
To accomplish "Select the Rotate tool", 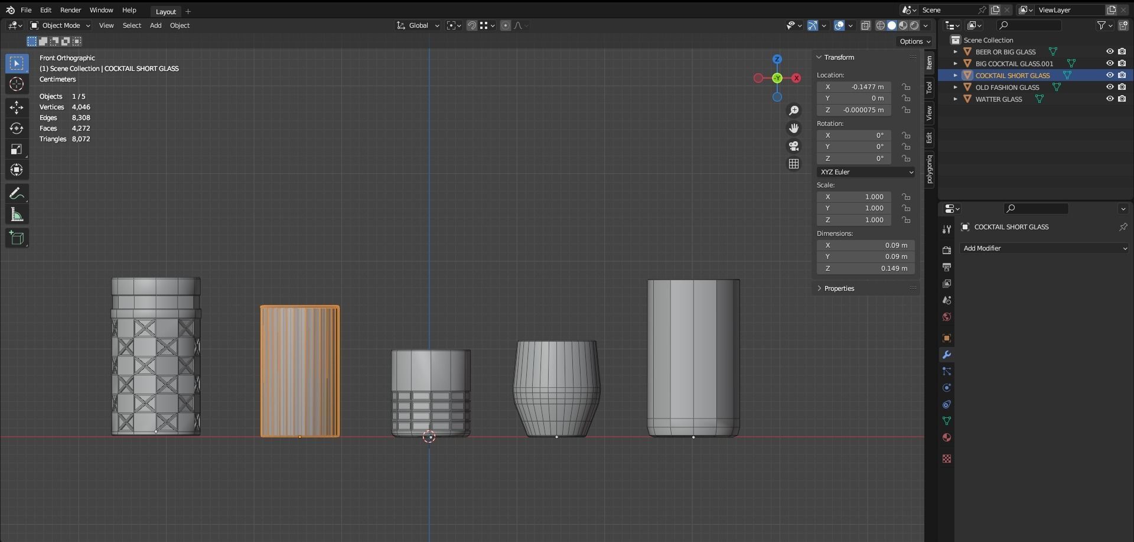I will (x=17, y=128).
